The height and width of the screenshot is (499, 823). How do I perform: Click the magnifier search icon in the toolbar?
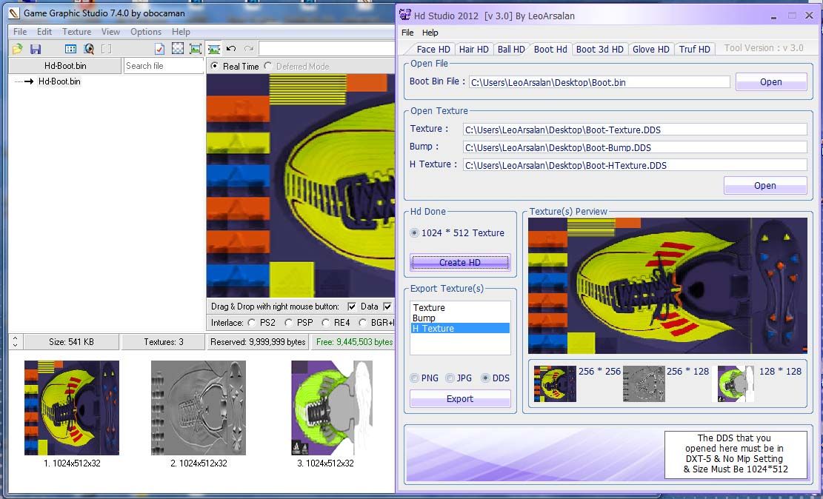tap(89, 49)
